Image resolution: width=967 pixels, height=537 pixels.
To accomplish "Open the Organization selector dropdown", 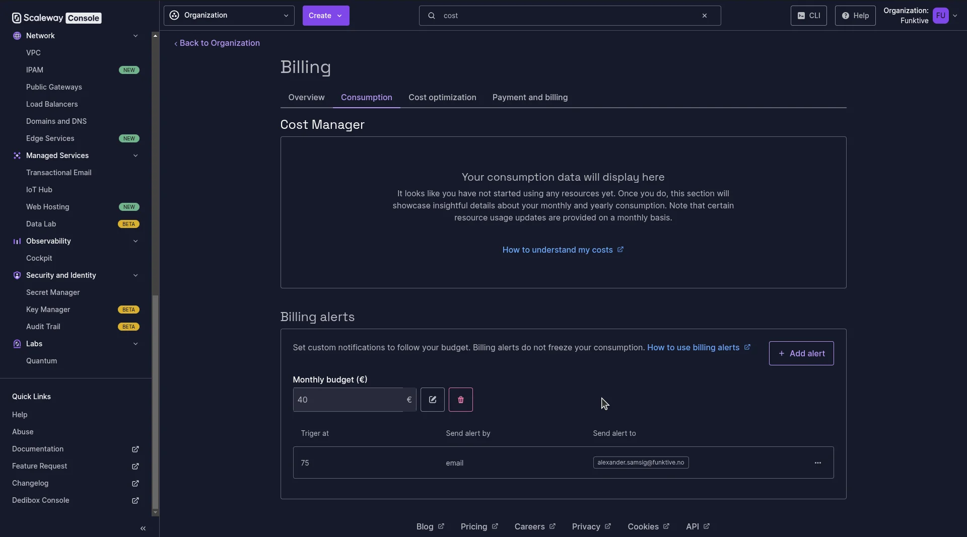I will pos(229,16).
